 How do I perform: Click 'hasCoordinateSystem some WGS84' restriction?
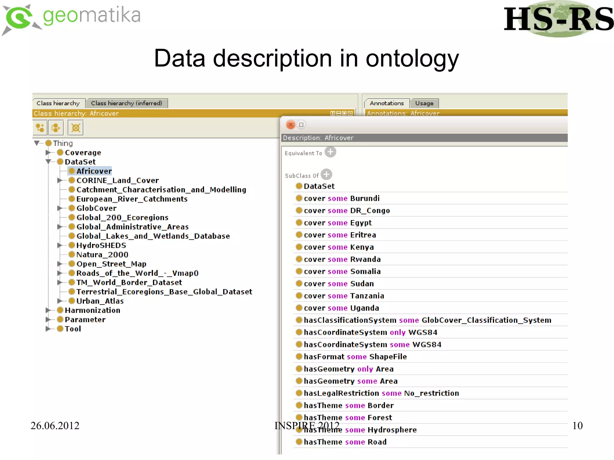click(431, 344)
